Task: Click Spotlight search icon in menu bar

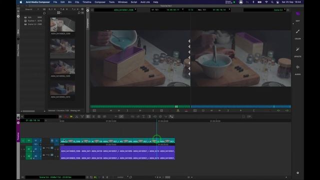Action: tap(272, 2)
